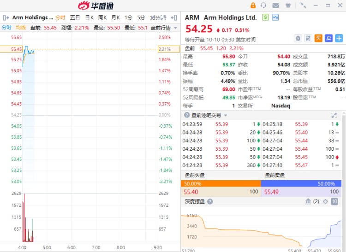Screen dimensions: 346x252
Task: Click the orange 买 (buy) button
Action: pyautogui.click(x=318, y=38)
